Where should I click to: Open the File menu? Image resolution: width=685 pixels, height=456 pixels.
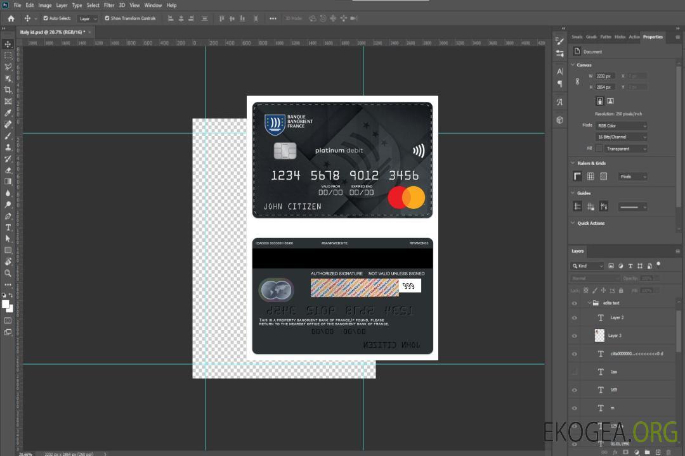(x=18, y=5)
